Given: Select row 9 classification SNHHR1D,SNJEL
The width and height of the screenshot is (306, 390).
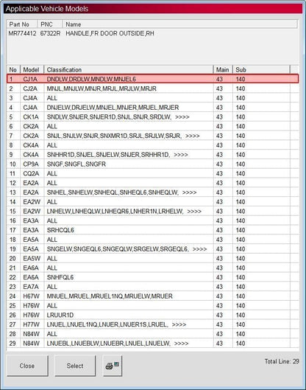Looking at the screenshot, I should click(118, 155).
